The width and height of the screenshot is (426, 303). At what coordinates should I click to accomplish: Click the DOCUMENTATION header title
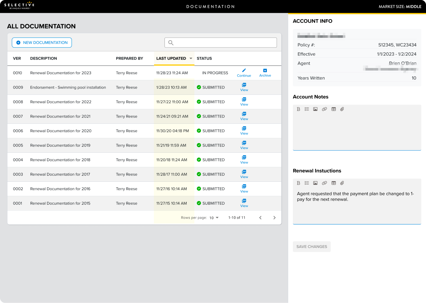pos(210,7)
